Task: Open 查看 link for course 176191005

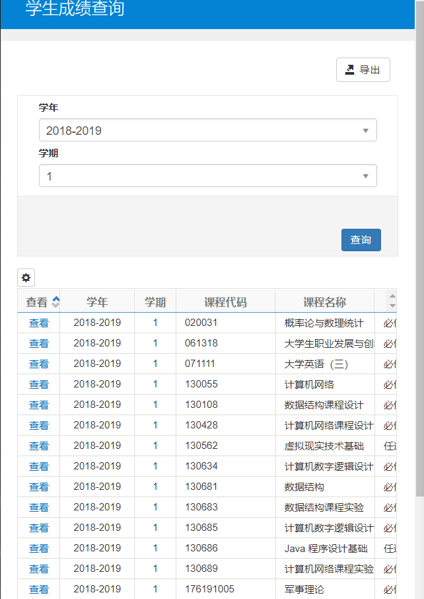Action: (39, 590)
